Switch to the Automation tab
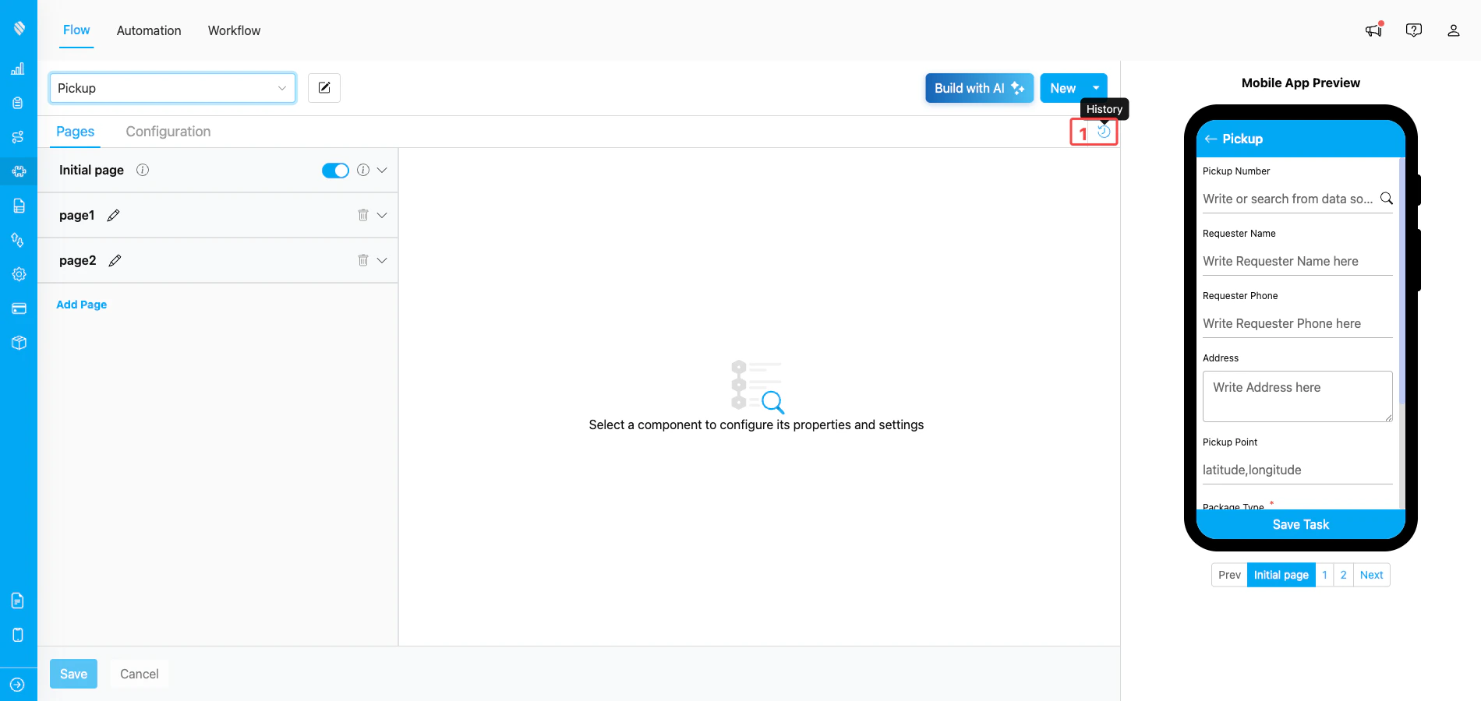The height and width of the screenshot is (701, 1481). pyautogui.click(x=149, y=30)
